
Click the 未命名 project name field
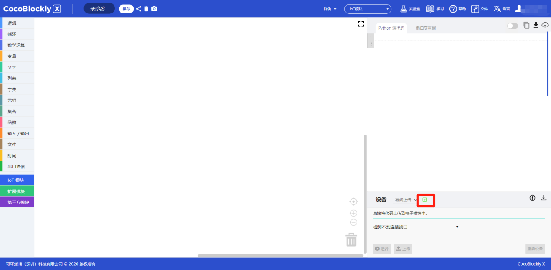[x=99, y=9]
